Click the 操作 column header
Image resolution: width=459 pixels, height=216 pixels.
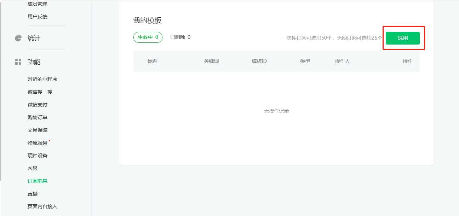coord(408,61)
